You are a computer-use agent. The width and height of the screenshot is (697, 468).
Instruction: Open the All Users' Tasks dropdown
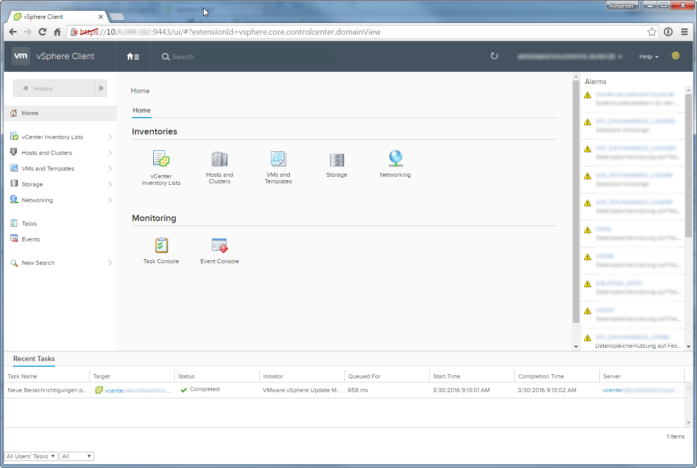coord(31,456)
